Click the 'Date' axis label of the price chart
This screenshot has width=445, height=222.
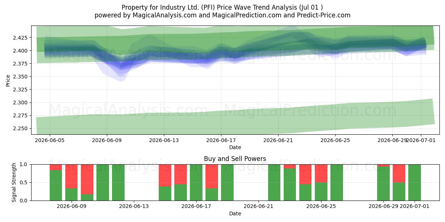click(235, 147)
